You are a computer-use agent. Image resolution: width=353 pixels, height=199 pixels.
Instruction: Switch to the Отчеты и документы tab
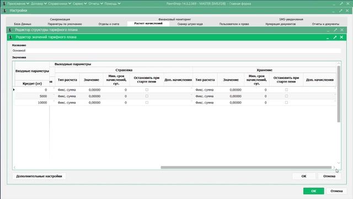(x=325, y=24)
